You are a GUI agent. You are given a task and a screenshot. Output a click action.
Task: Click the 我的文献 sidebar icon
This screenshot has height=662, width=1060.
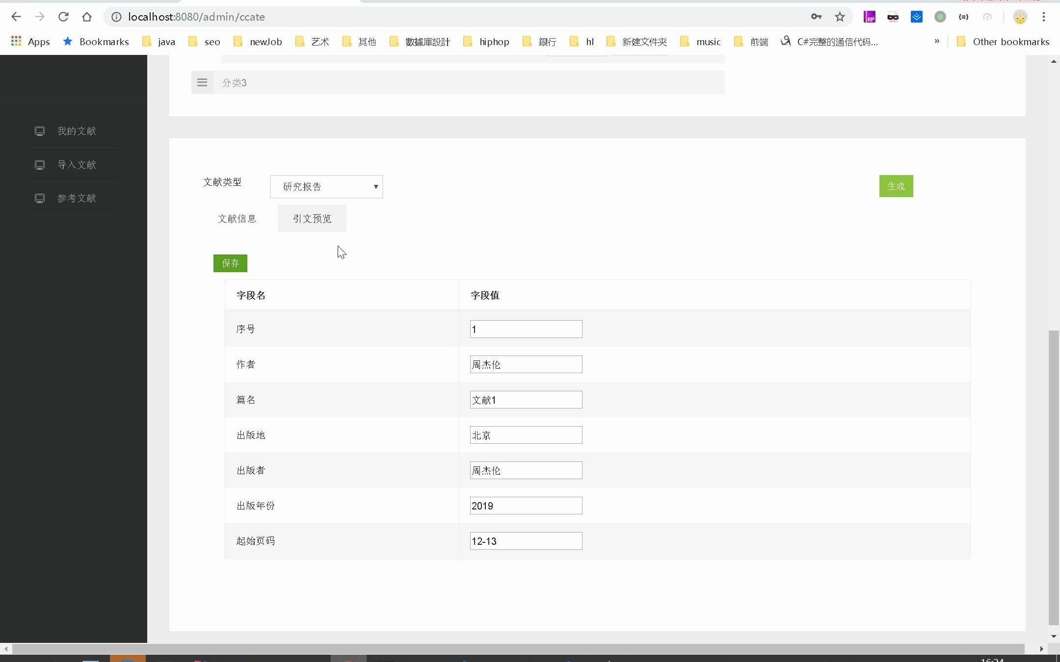[40, 130]
